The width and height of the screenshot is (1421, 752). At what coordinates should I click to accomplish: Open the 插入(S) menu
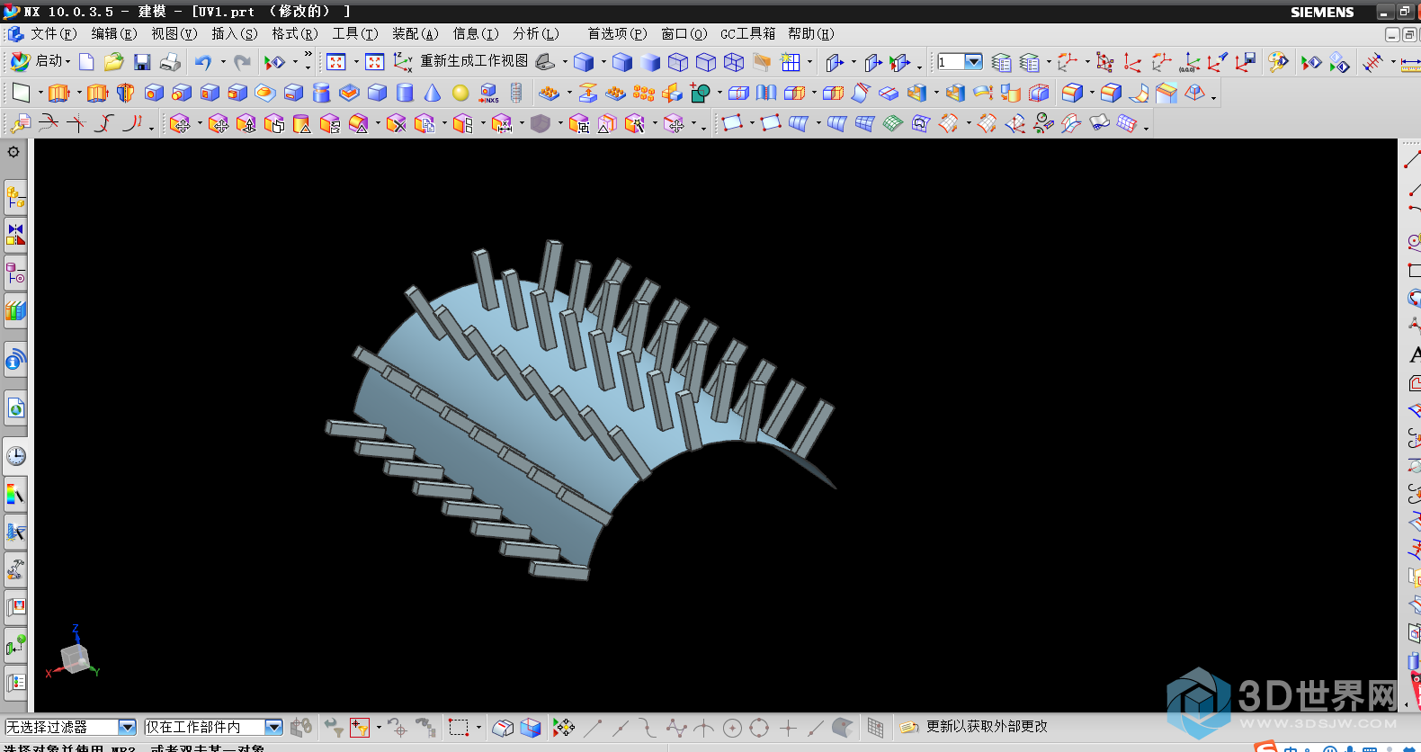(234, 33)
